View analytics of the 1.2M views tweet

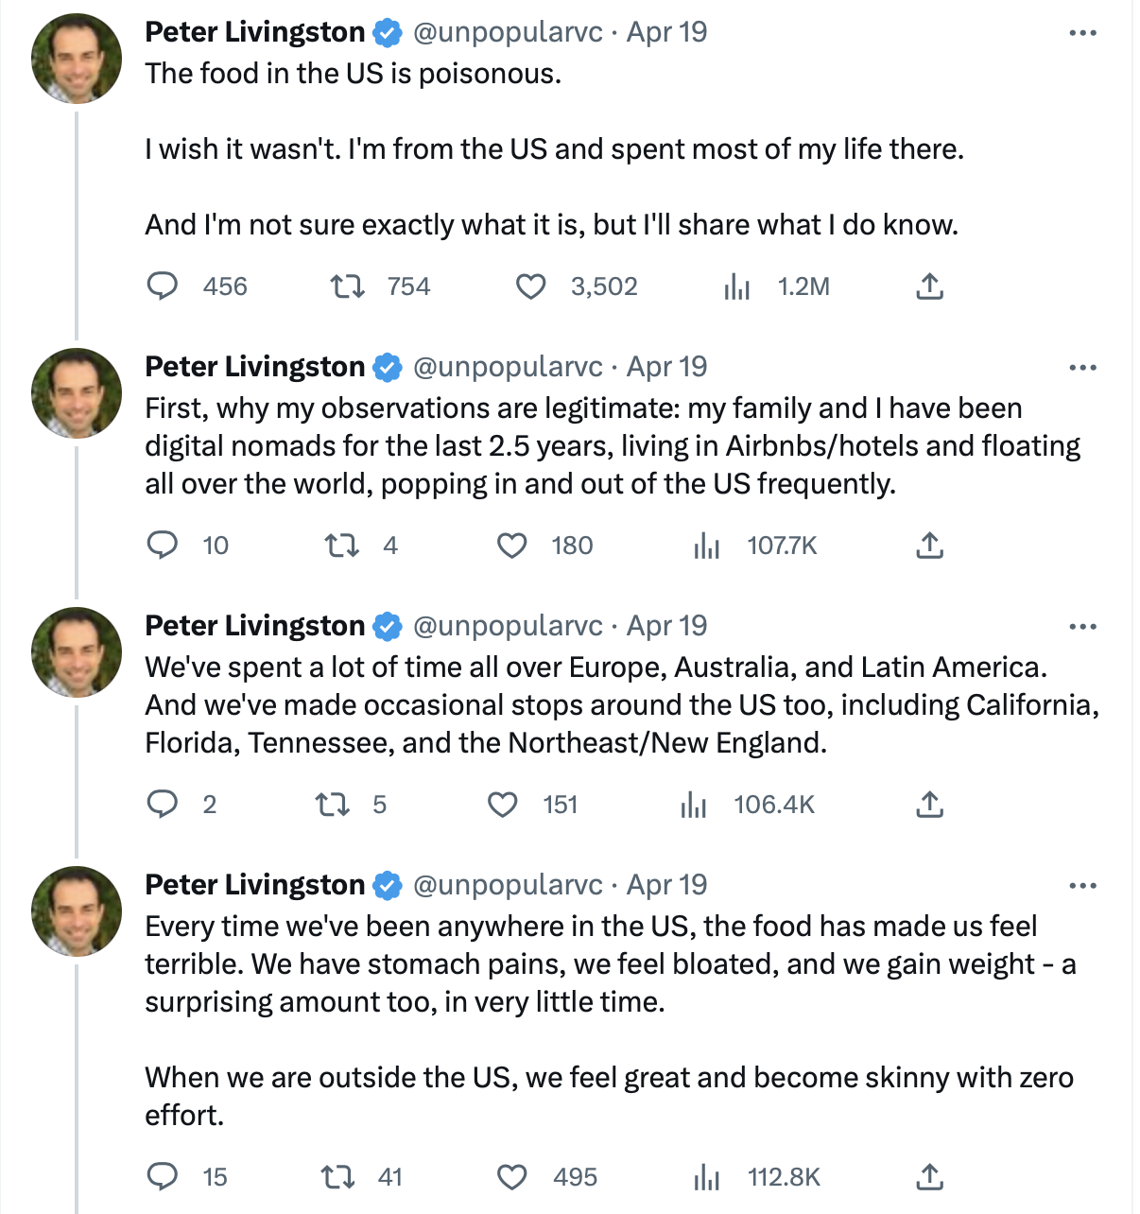pos(736,286)
